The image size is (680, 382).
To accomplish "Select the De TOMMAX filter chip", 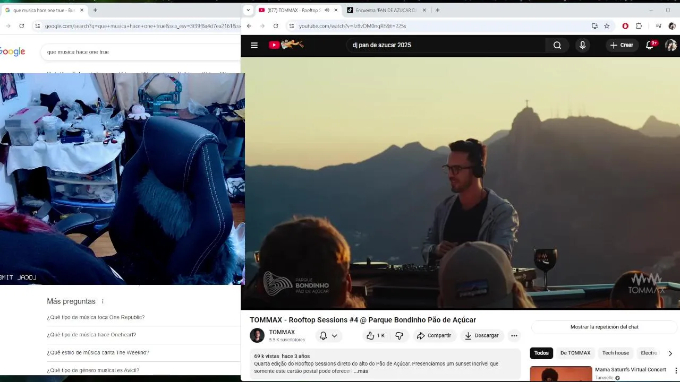I will [x=575, y=353].
